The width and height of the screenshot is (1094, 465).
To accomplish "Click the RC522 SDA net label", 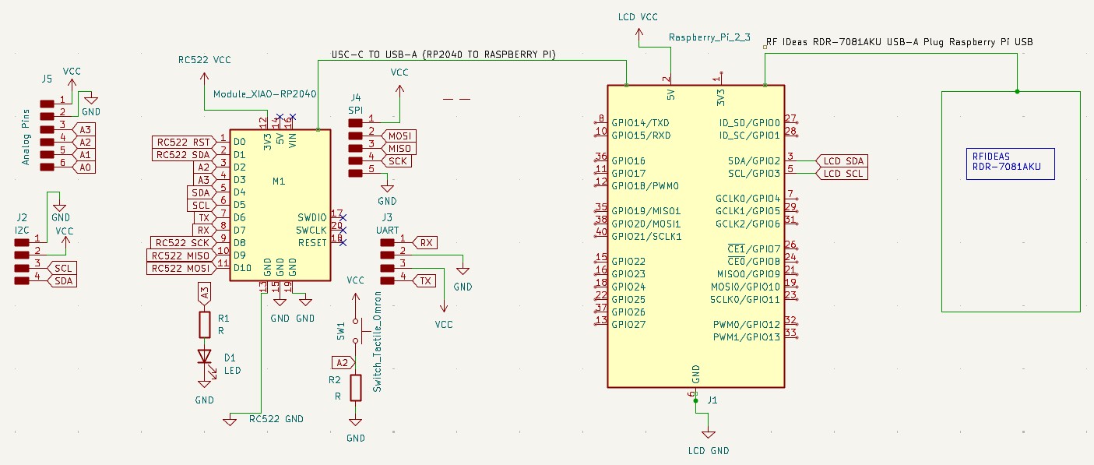I will pos(183,154).
